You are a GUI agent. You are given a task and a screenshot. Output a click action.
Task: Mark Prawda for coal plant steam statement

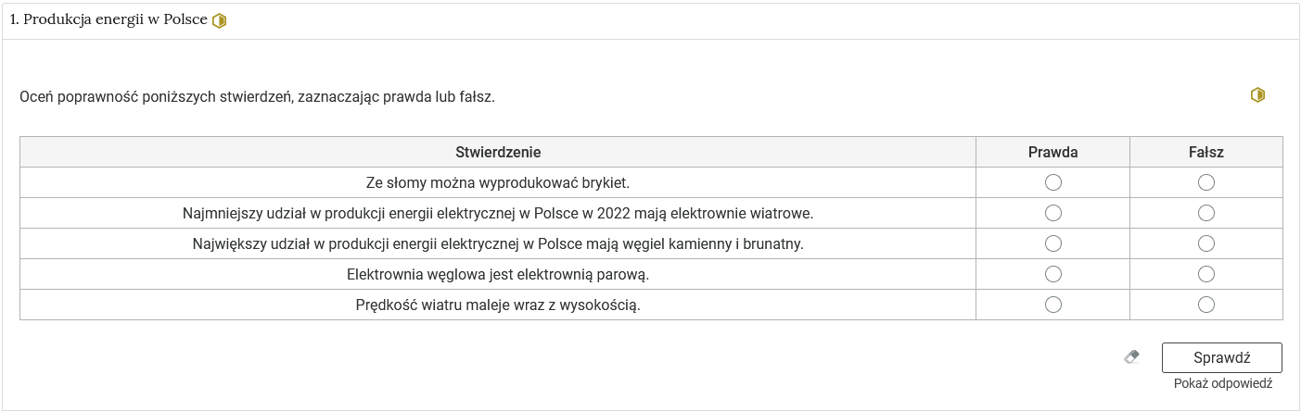click(x=1052, y=274)
